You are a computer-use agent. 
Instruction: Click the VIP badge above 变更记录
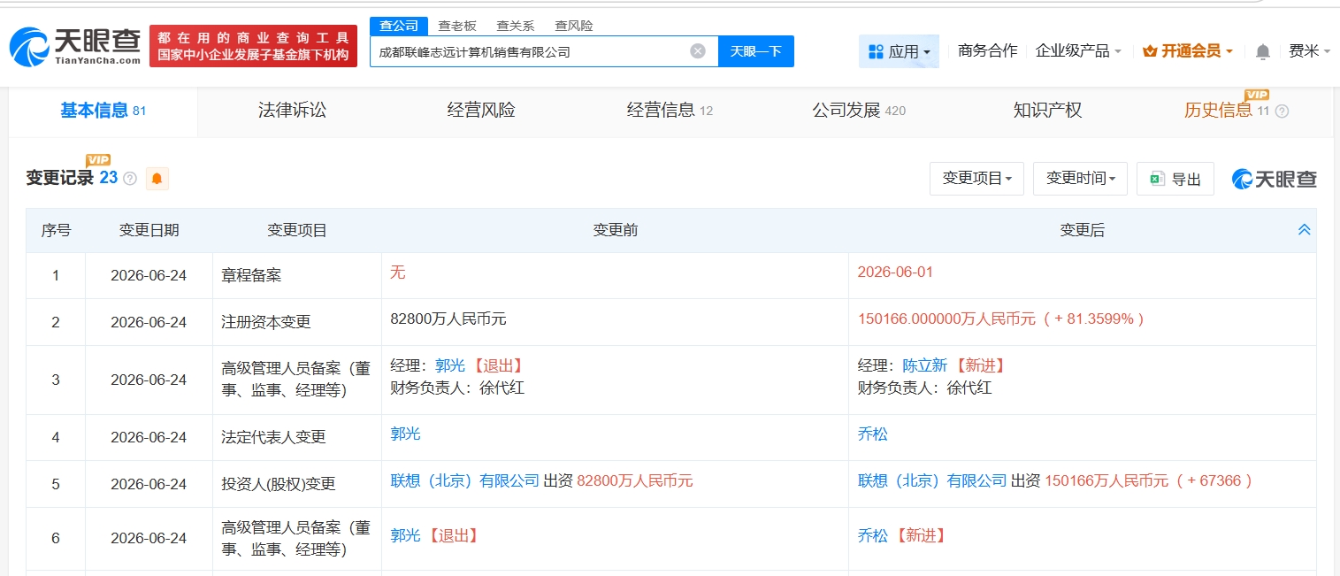98,160
